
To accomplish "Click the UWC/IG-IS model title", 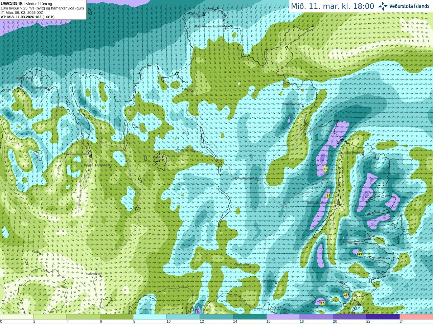I will [12, 4].
